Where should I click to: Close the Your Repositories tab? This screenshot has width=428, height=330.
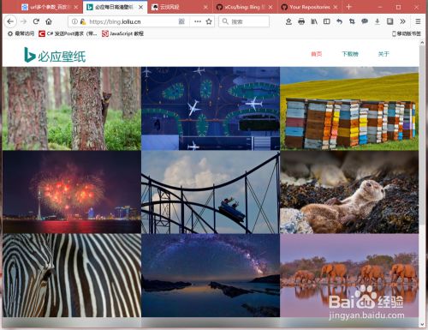click(336, 8)
